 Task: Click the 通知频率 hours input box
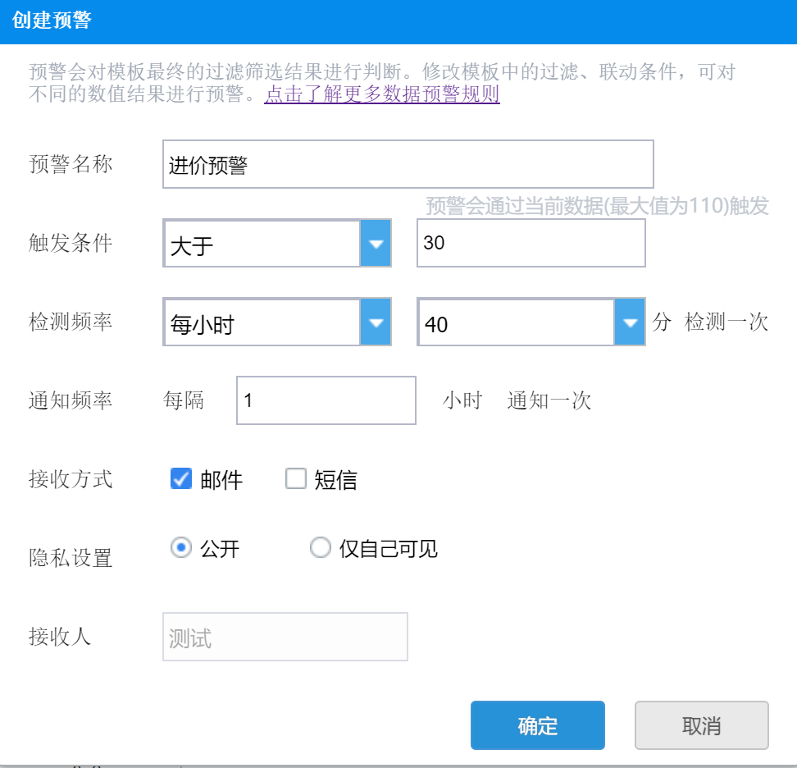click(326, 400)
